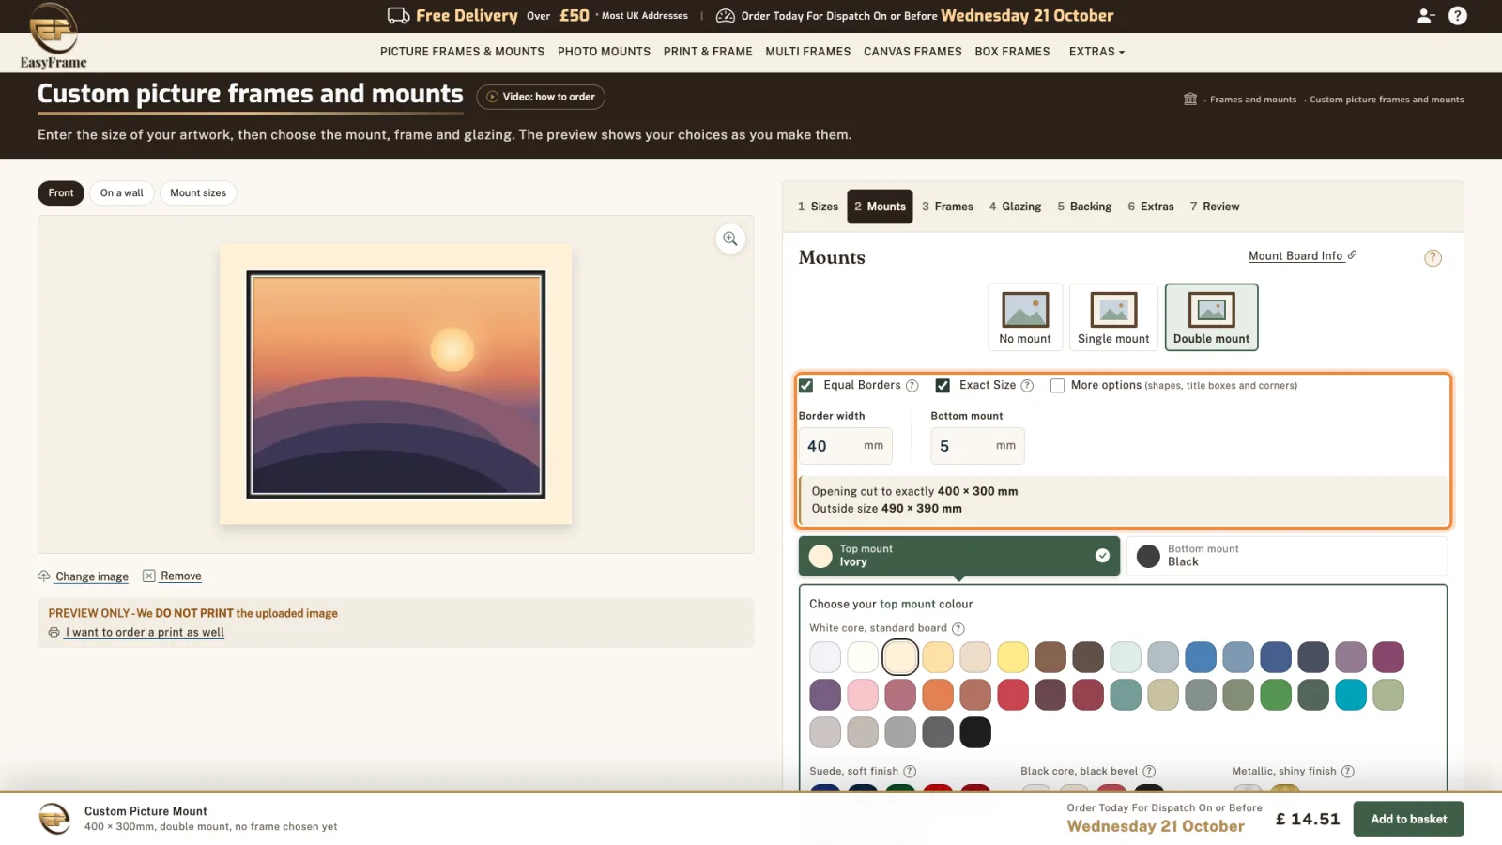This screenshot has width=1502, height=845.
Task: Click the Equal Borders info icon
Action: point(912,386)
